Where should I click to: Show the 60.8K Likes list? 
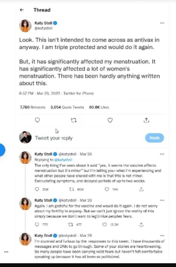[x=99, y=107]
